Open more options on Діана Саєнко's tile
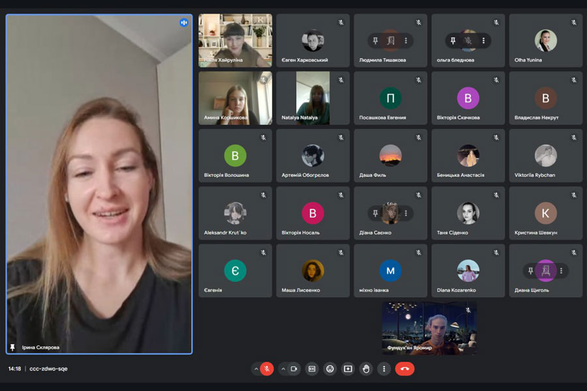Image resolution: width=587 pixels, height=391 pixels. point(406,213)
